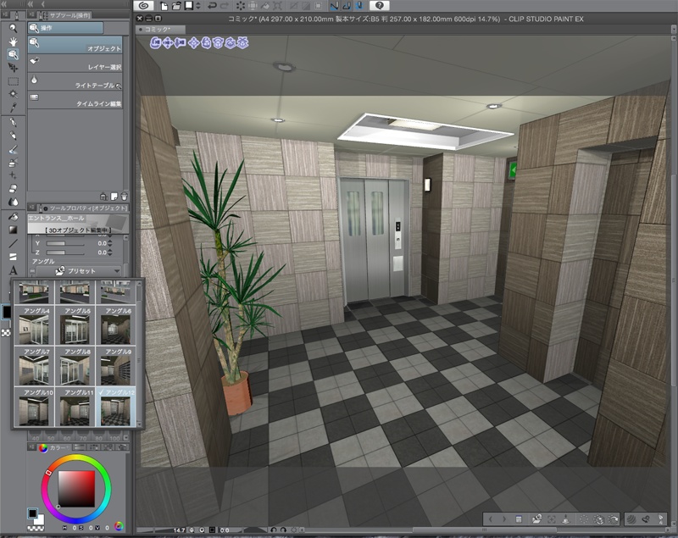Collapse the left palette dock double-arrow

(5, 4)
